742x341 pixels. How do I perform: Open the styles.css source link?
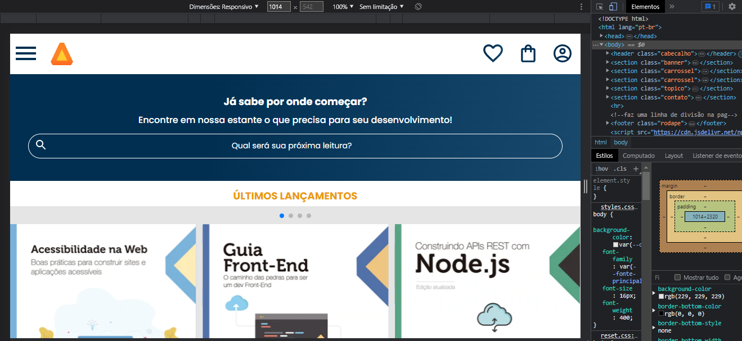pos(619,207)
